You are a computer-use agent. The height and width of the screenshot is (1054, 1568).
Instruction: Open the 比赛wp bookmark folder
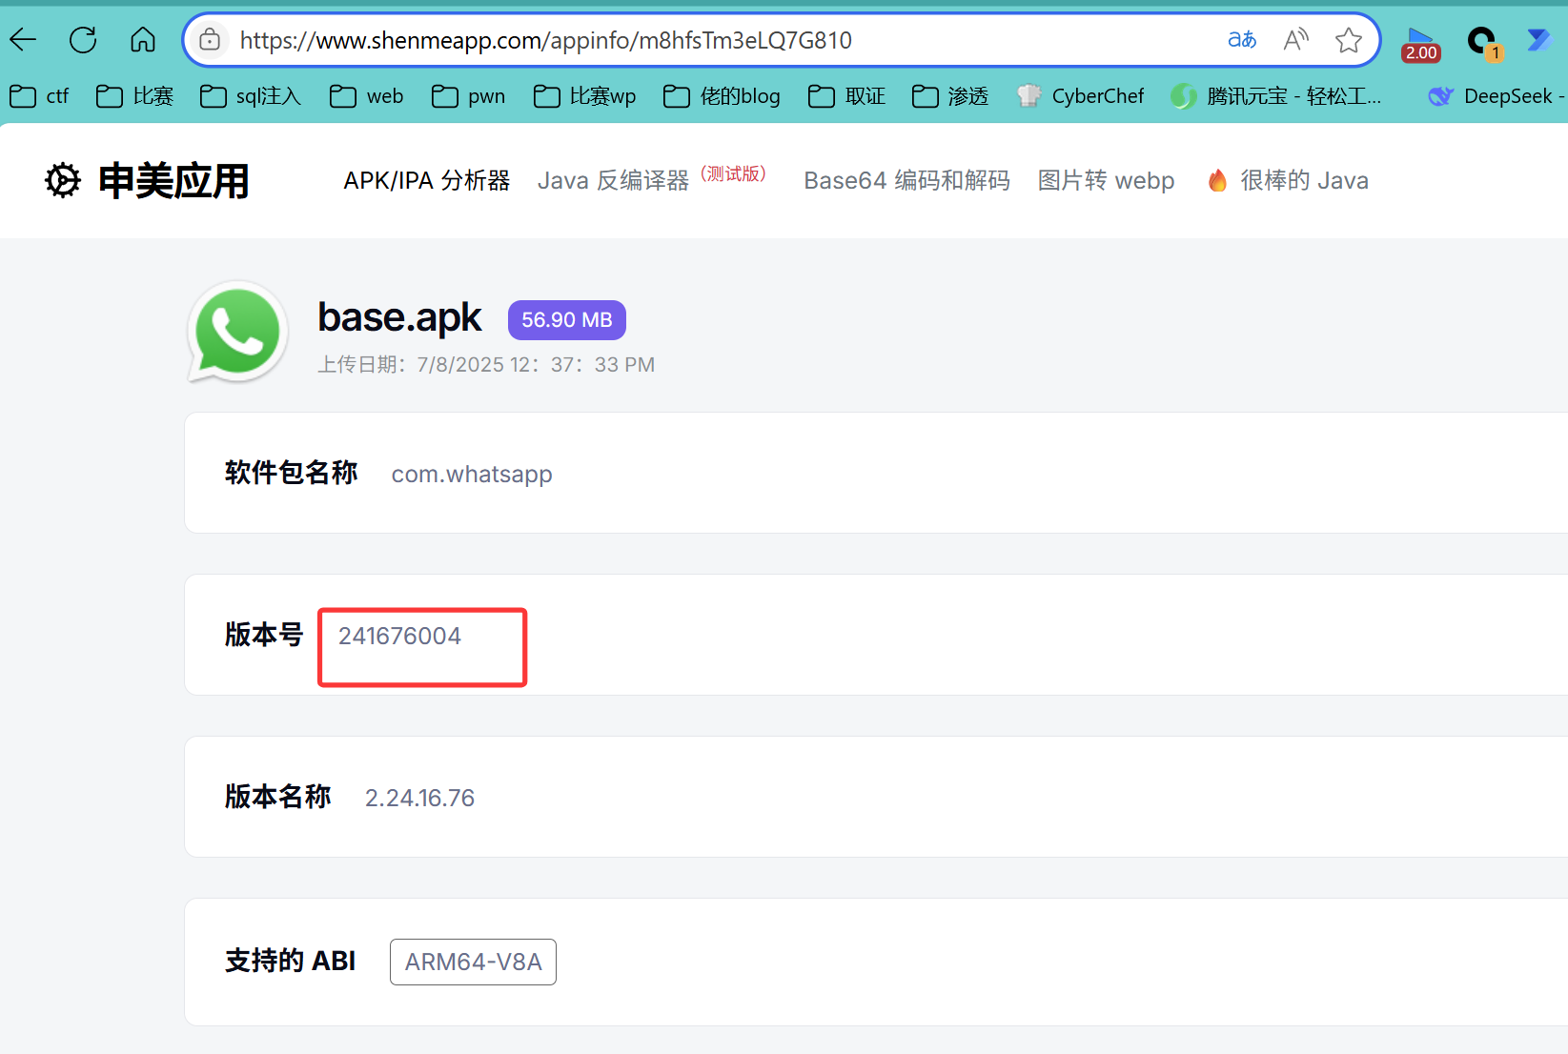(585, 96)
